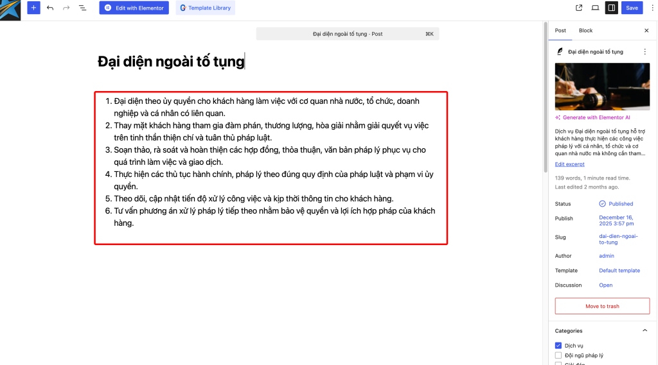
Task: Click the Edit with Elementor button
Action: pyautogui.click(x=134, y=8)
